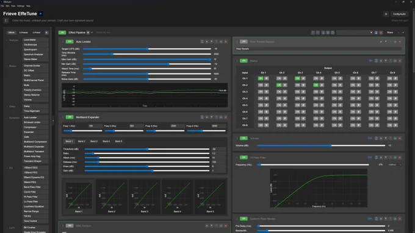Collapse the Analyzer category in effects list

pos(7,40)
